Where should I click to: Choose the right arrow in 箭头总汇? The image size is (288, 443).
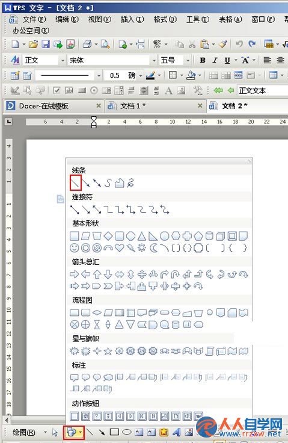click(75, 274)
